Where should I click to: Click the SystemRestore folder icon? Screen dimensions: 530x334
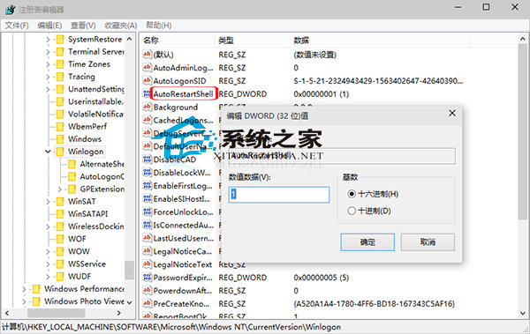pos(60,40)
